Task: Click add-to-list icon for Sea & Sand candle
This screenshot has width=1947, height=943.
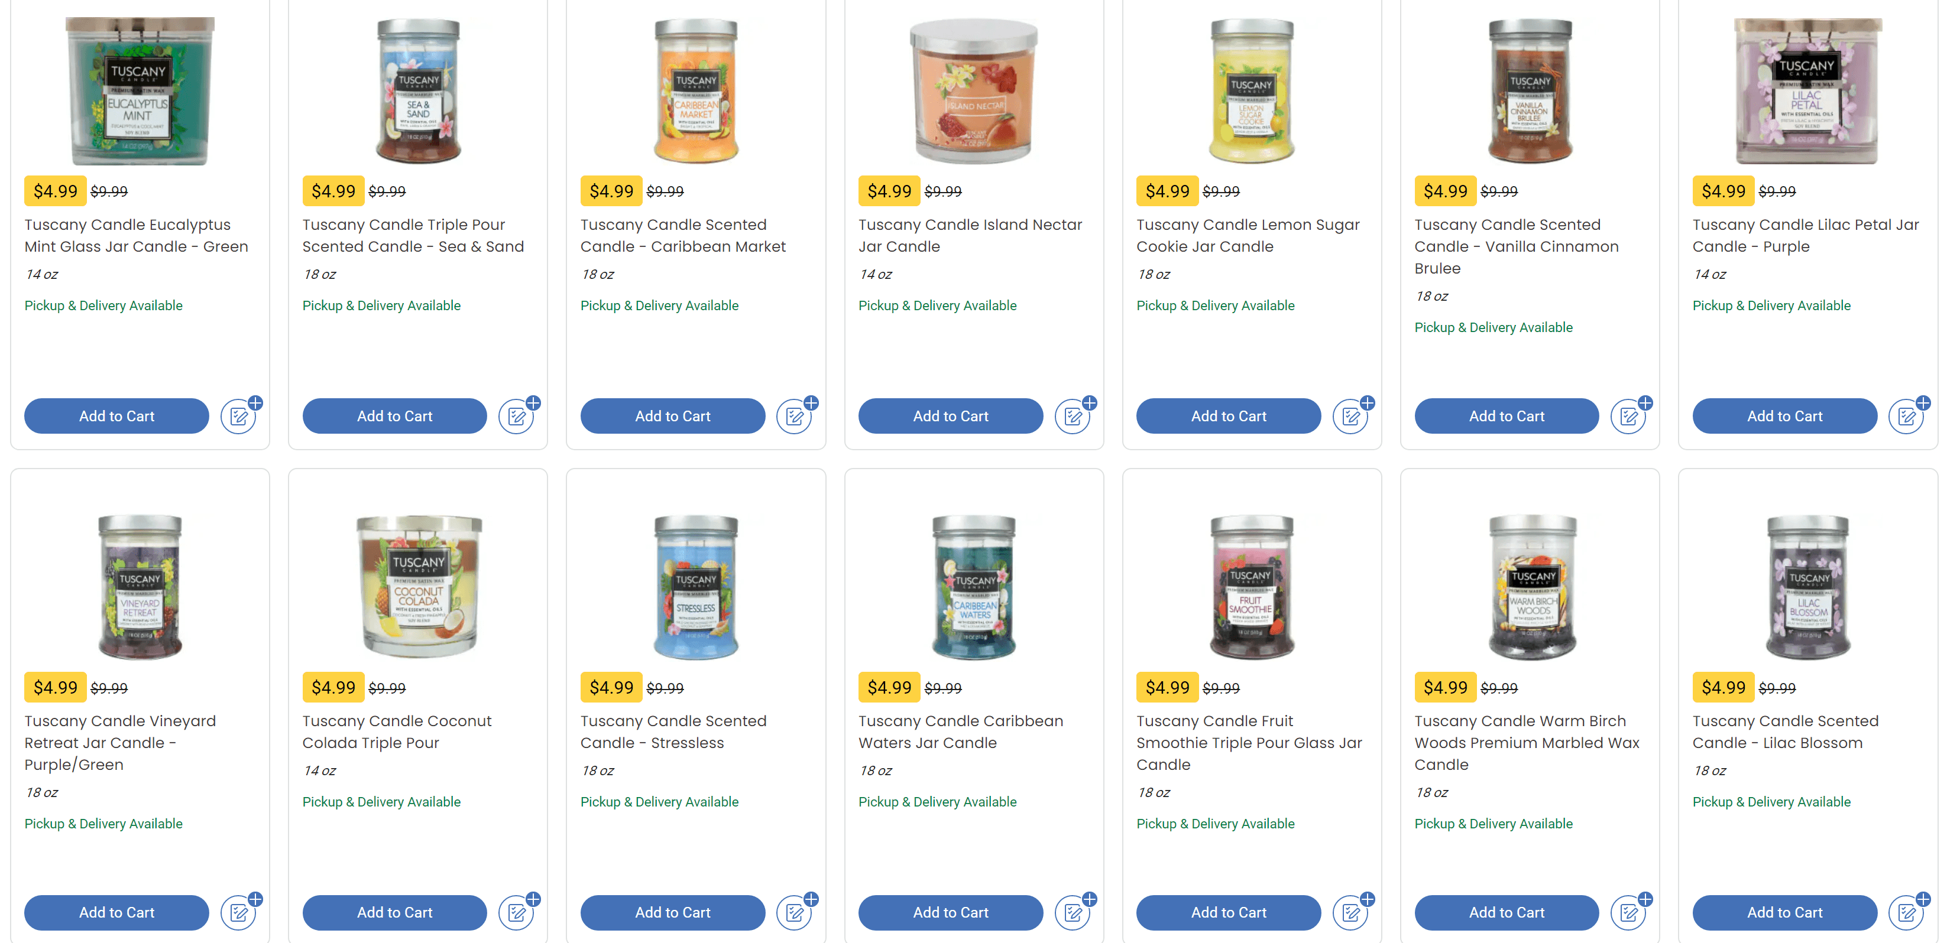Action: [x=518, y=417]
